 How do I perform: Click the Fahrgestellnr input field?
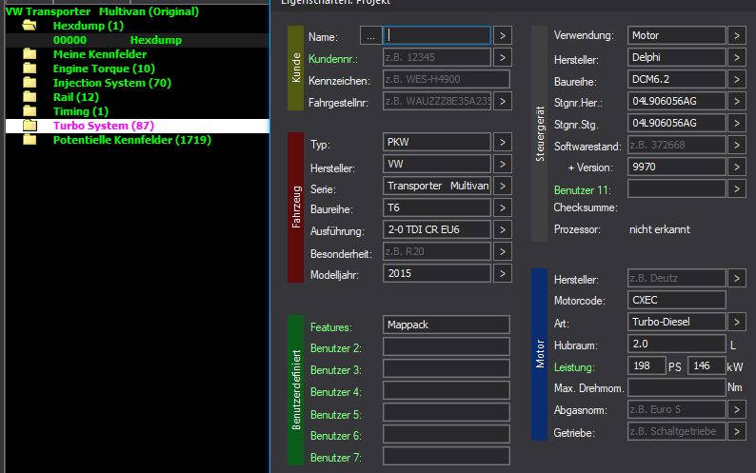(x=437, y=101)
